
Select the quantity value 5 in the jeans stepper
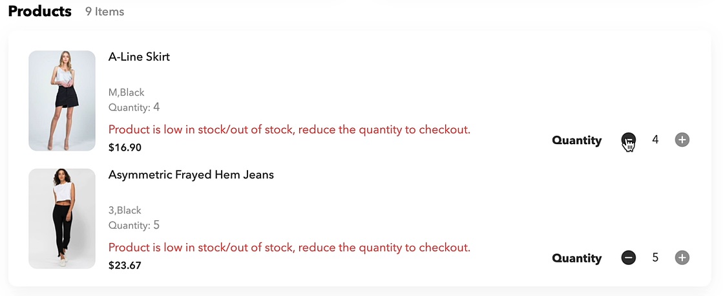pyautogui.click(x=655, y=258)
